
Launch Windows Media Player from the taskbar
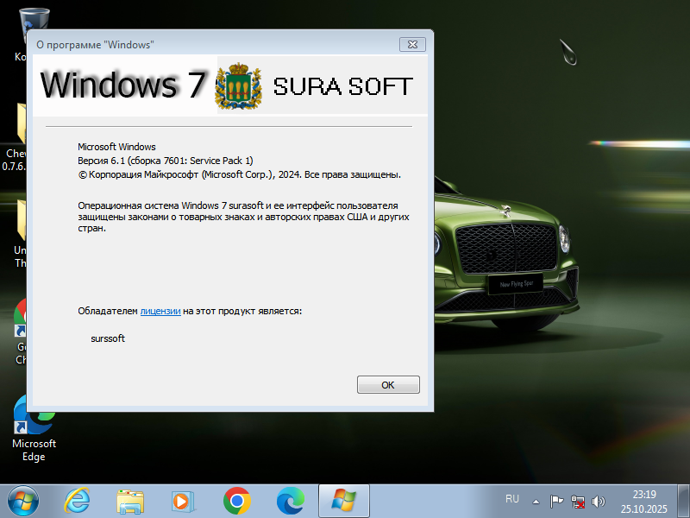click(x=183, y=501)
